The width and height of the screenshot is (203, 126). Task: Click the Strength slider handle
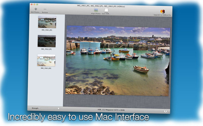click(x=58, y=109)
